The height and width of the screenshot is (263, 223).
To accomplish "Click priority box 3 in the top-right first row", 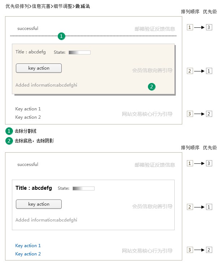I will (x=209, y=27).
